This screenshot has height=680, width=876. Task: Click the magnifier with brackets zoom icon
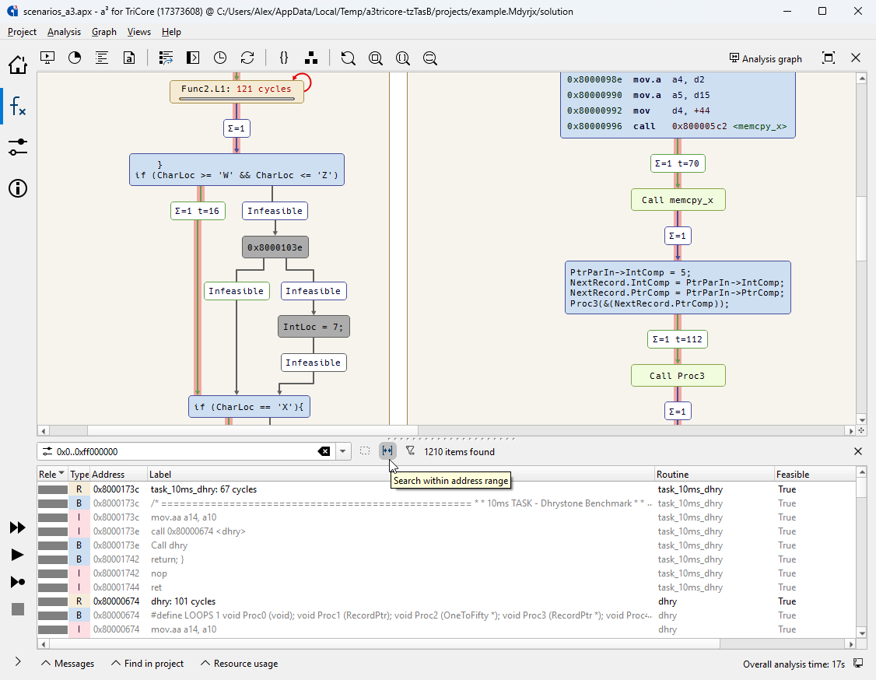(403, 58)
